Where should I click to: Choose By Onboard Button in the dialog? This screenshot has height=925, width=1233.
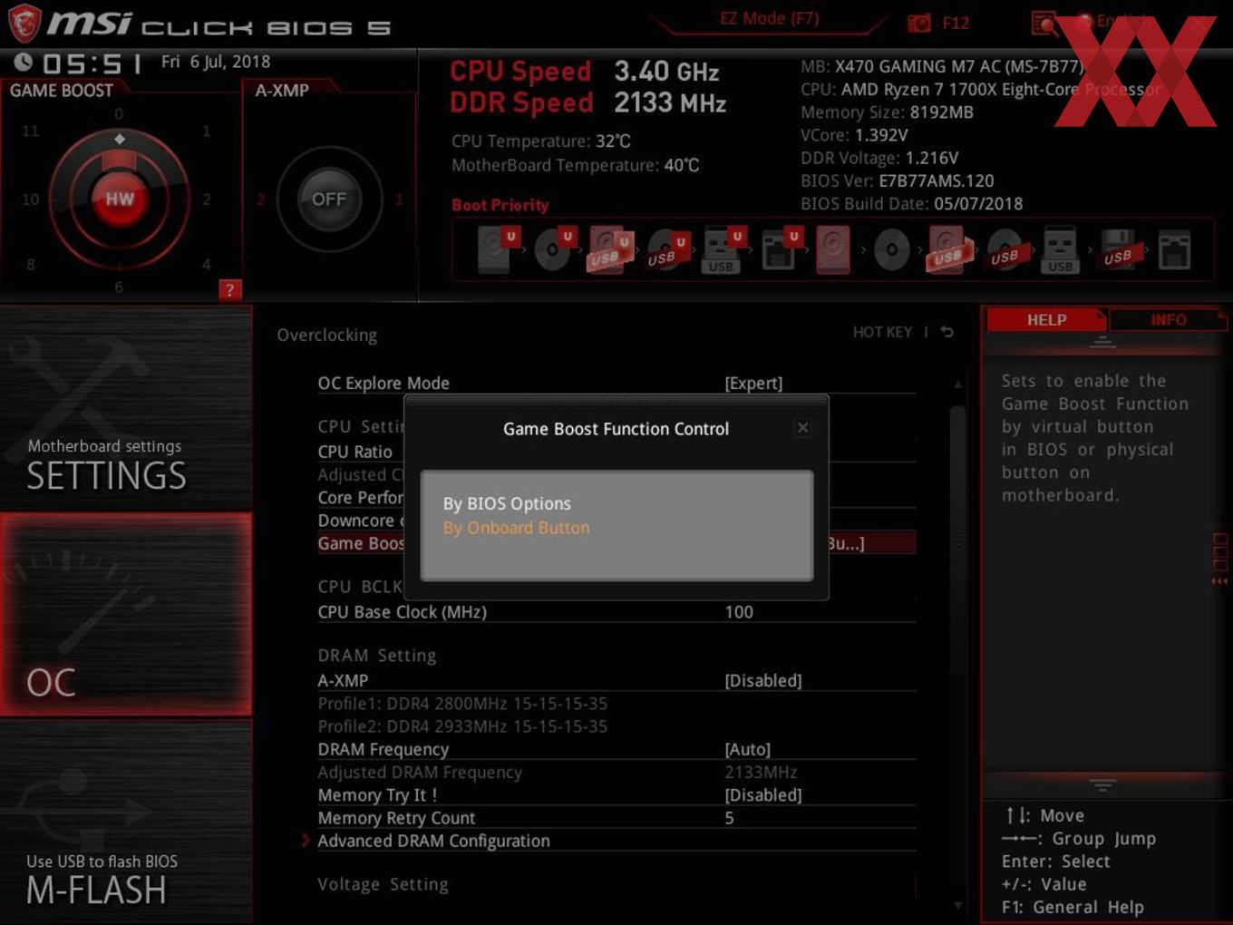point(516,528)
